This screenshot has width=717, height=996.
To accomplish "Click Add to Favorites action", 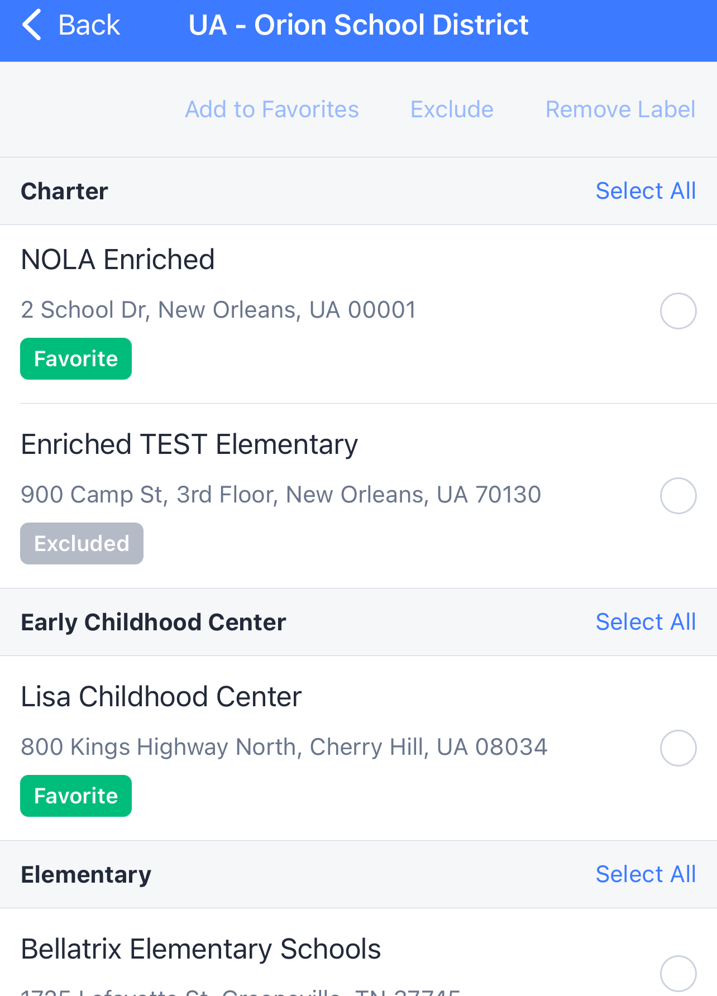I will click(272, 109).
